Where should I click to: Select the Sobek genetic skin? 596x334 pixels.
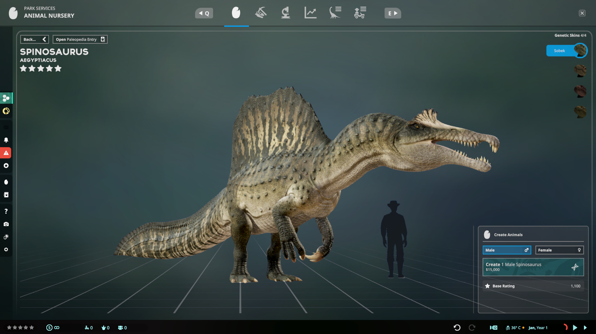567,51
